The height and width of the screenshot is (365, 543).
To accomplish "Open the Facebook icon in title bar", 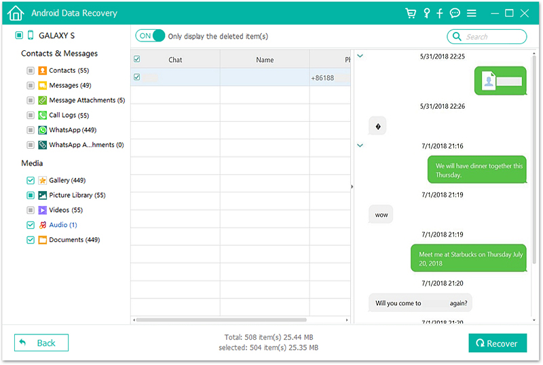I will [x=439, y=13].
